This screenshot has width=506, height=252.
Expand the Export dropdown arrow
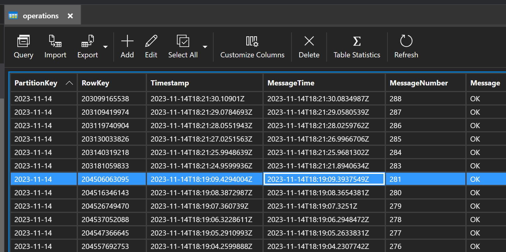pyautogui.click(x=105, y=47)
